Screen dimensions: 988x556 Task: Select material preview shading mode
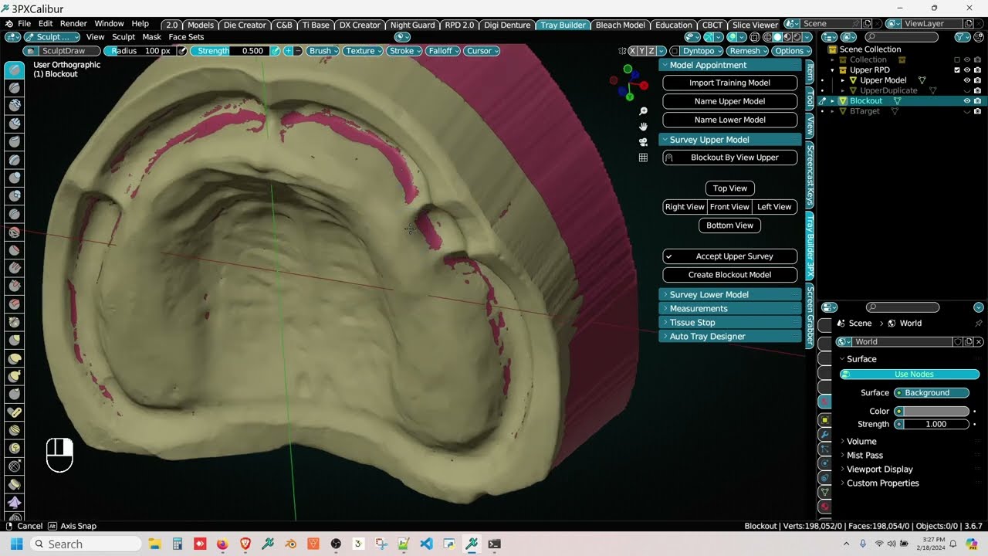coord(787,37)
